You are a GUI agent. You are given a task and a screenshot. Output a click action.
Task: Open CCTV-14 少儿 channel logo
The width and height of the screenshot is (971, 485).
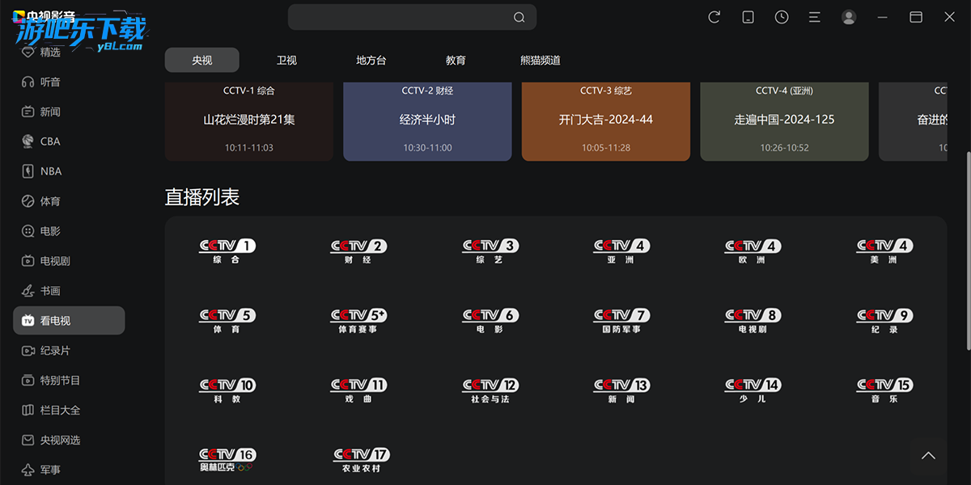[753, 390]
